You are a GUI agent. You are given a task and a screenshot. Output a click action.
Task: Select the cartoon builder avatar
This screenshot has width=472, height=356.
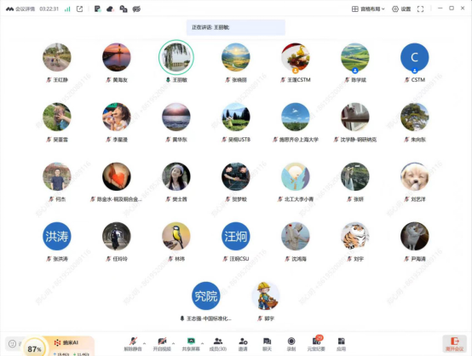266,296
